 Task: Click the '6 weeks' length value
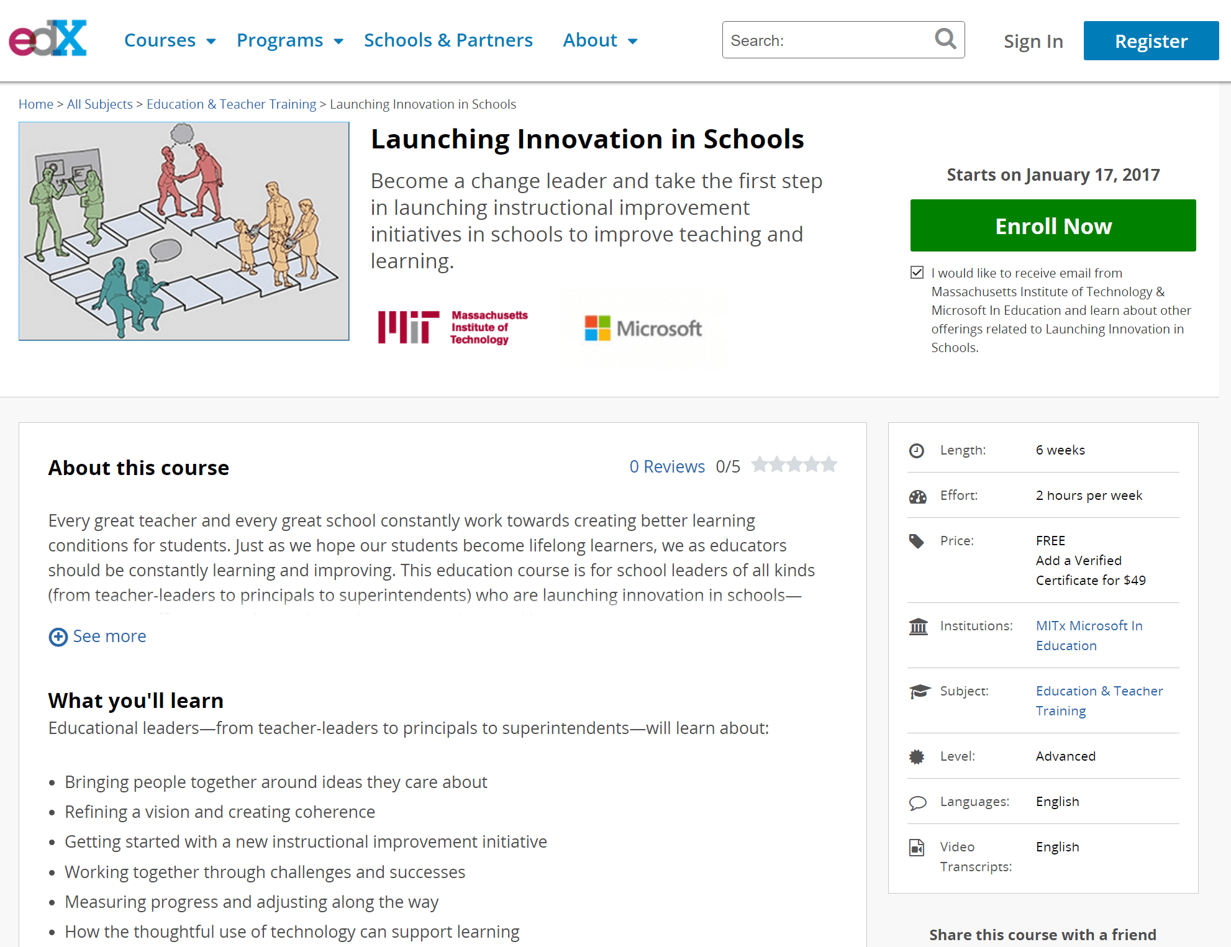pos(1060,450)
